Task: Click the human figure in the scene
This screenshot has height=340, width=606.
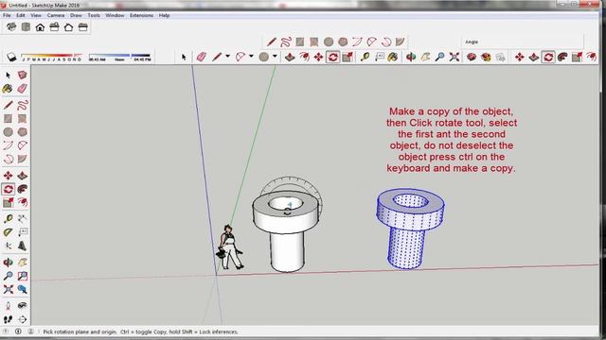Action: pos(229,247)
